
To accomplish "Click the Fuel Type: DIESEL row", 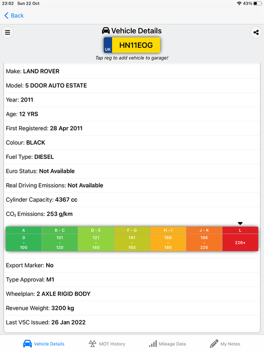I will [132, 157].
